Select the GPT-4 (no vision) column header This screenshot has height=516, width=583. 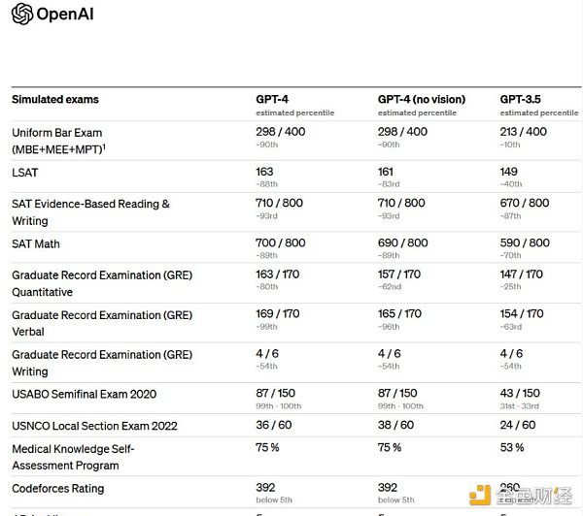(421, 99)
